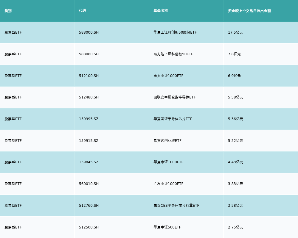This screenshot has width=298, height=238.
Task: Select code cell 512100.SH
Action: (89, 76)
